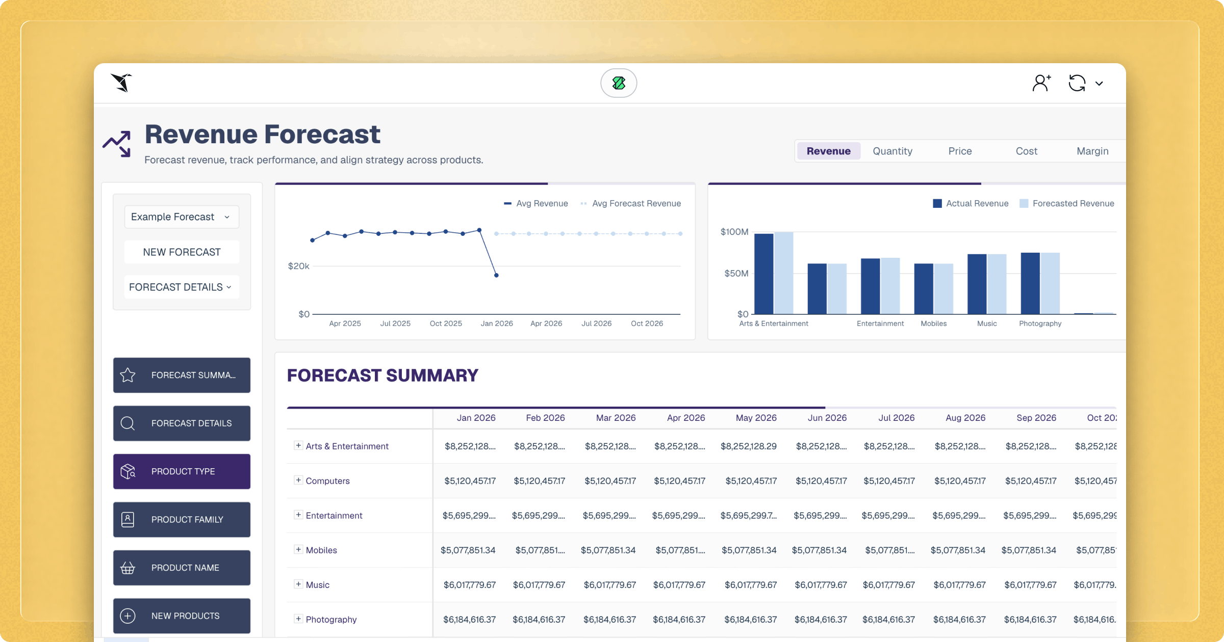This screenshot has height=642, width=1224.
Task: Select the Margin tab
Action: 1092,151
